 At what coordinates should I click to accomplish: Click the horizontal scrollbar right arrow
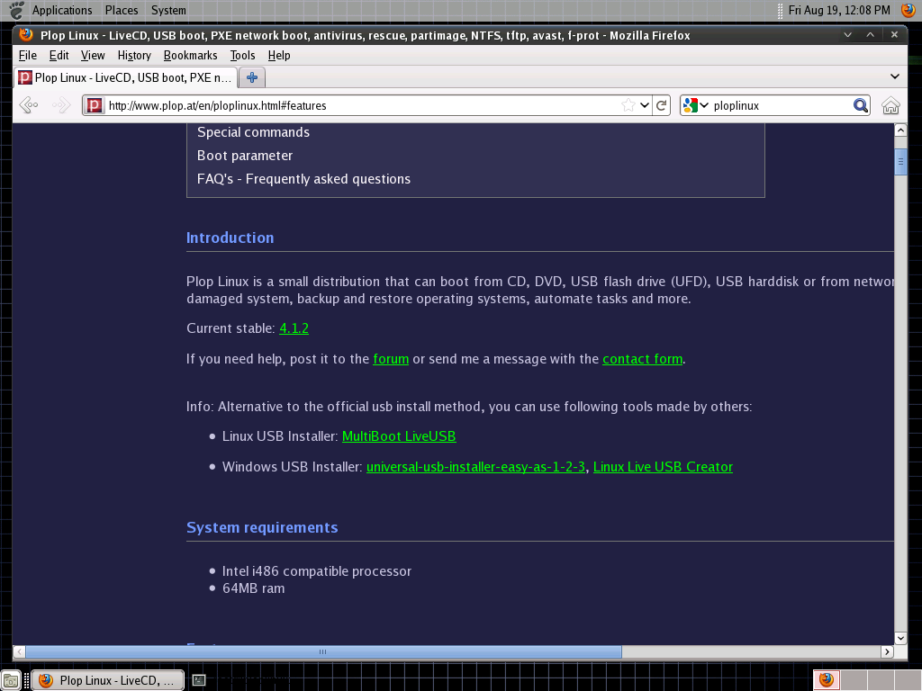coord(887,651)
